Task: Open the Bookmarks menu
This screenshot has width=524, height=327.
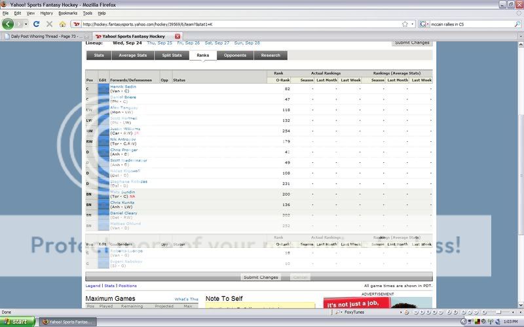Action: 67,13
